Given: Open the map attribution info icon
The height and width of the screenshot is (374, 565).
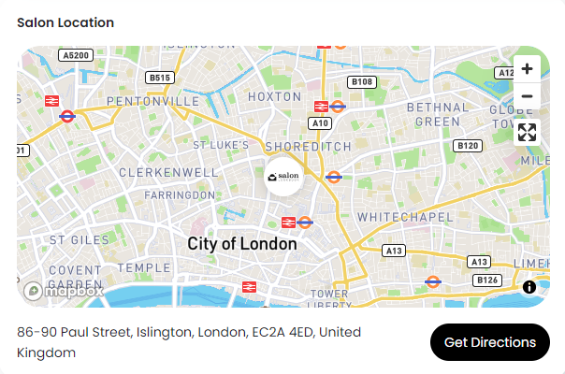Looking at the screenshot, I should (x=529, y=287).
